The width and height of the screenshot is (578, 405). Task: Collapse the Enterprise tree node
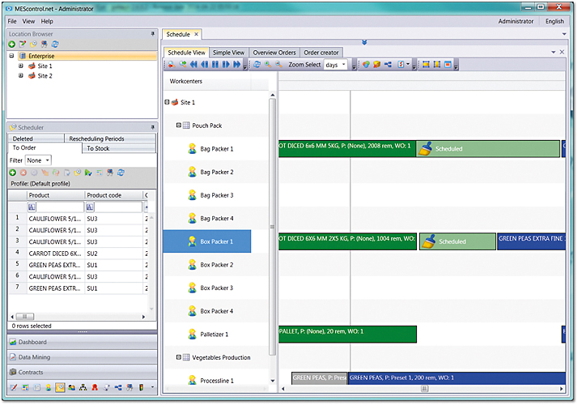tap(11, 56)
